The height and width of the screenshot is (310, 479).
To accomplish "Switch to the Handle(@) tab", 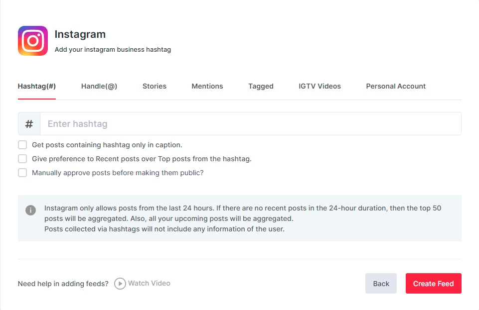I will pyautogui.click(x=99, y=86).
